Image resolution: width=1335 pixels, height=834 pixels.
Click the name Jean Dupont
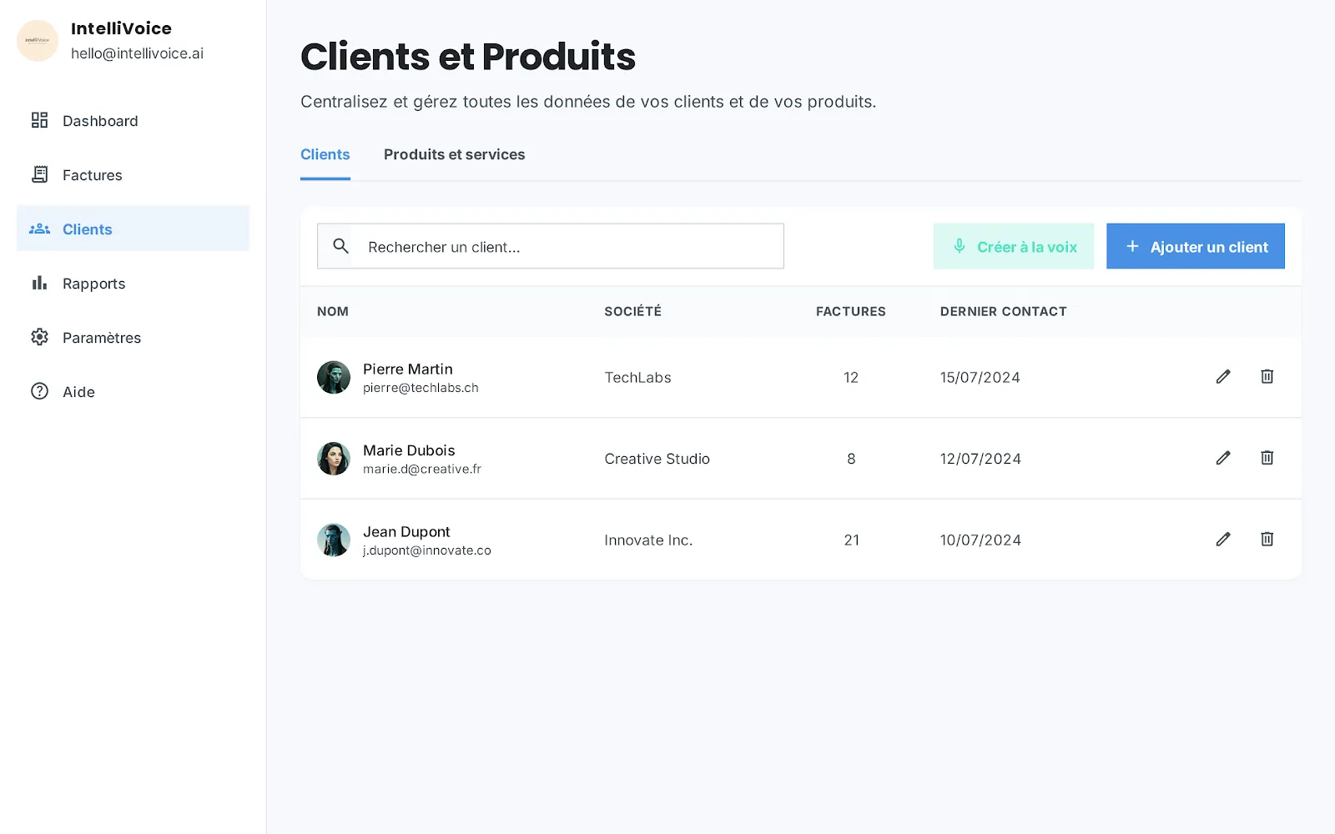(x=406, y=531)
